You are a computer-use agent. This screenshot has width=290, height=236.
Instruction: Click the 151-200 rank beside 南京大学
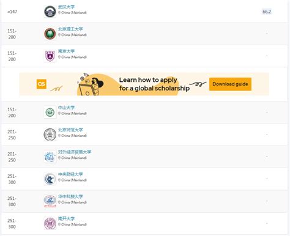12,56
